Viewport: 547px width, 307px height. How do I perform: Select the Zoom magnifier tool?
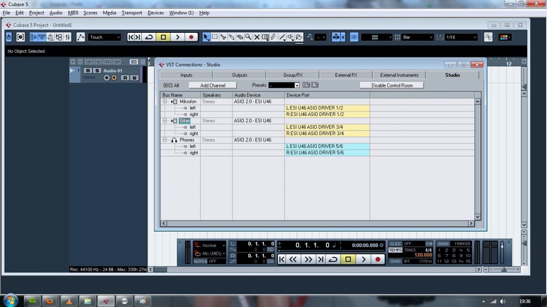(248, 37)
